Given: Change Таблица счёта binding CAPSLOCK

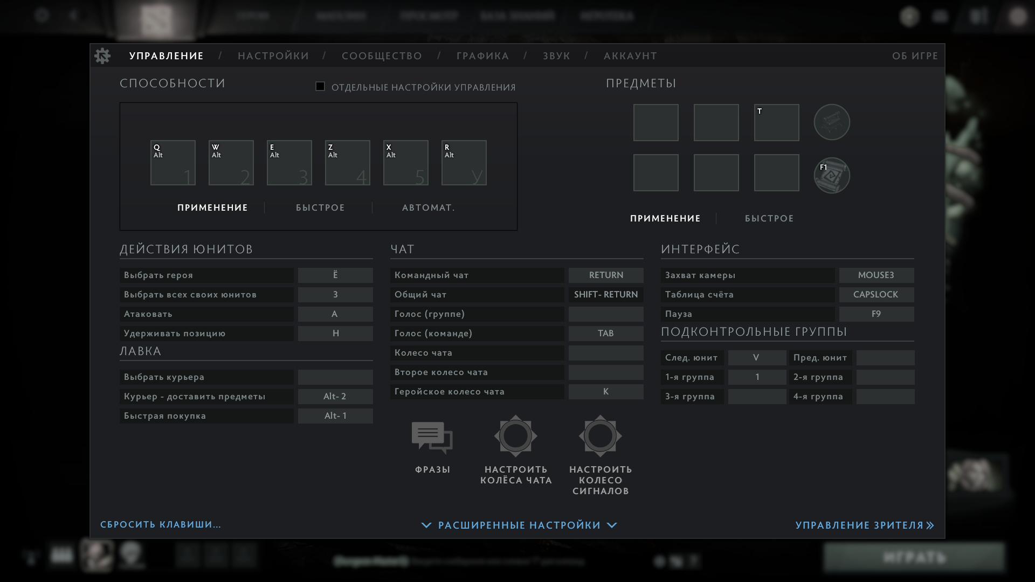Looking at the screenshot, I should pos(877,295).
